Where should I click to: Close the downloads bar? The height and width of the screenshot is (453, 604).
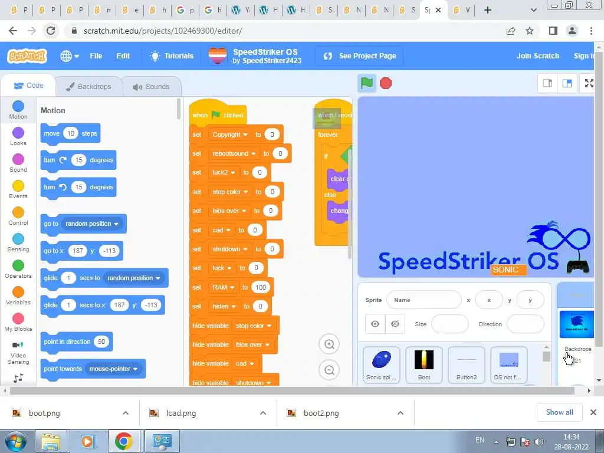pyautogui.click(x=593, y=412)
